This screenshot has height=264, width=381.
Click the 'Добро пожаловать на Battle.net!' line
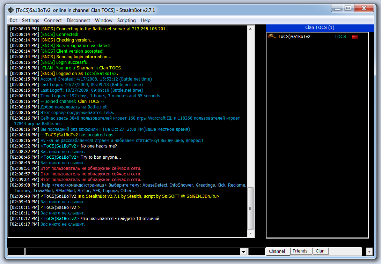point(59,107)
